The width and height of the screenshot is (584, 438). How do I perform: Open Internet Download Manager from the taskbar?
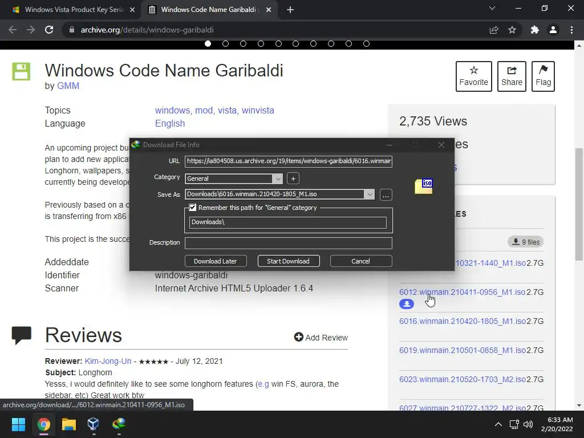point(119,424)
